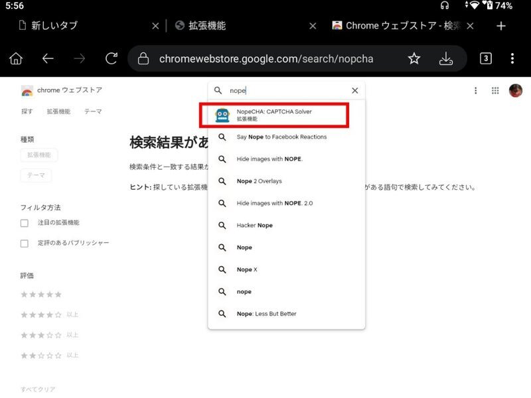Open the 拡張機能 navigation tab

coord(58,111)
